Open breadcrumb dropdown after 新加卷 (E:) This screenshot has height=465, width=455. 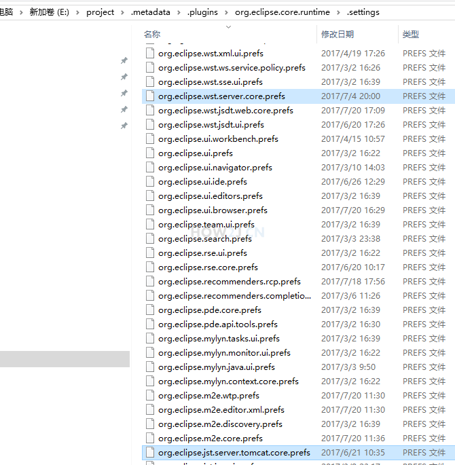tap(77, 12)
